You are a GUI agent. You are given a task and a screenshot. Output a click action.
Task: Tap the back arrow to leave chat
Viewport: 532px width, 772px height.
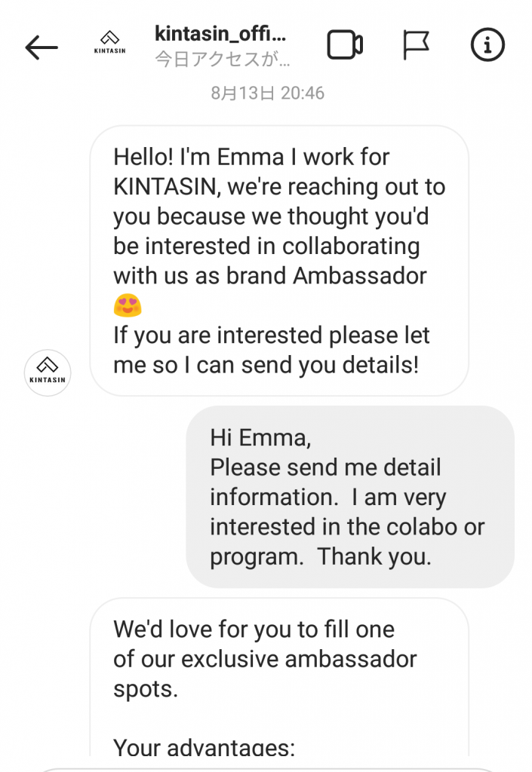click(x=41, y=47)
